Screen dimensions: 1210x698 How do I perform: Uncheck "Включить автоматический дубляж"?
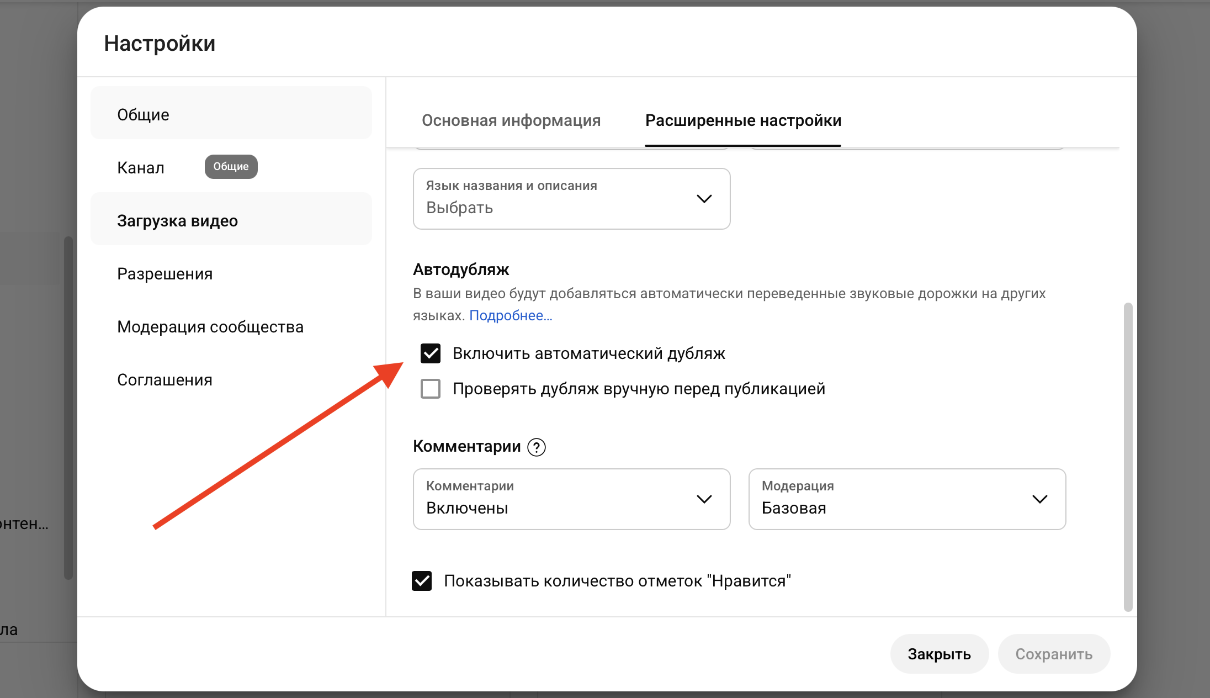tap(430, 353)
